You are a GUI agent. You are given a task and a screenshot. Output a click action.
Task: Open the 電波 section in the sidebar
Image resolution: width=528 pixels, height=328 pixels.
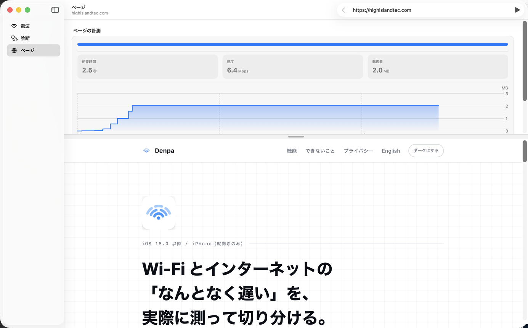click(x=34, y=26)
